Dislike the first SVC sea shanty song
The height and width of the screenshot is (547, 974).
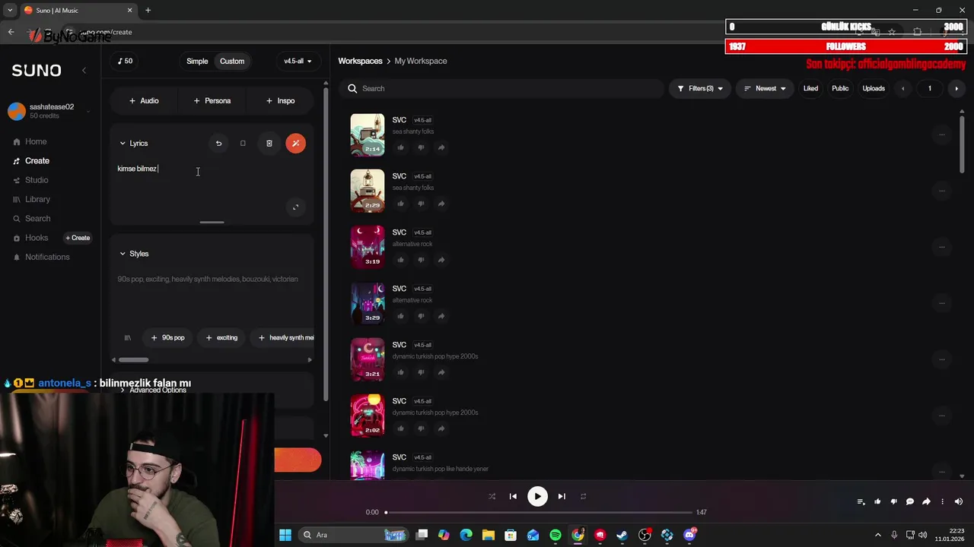point(421,147)
